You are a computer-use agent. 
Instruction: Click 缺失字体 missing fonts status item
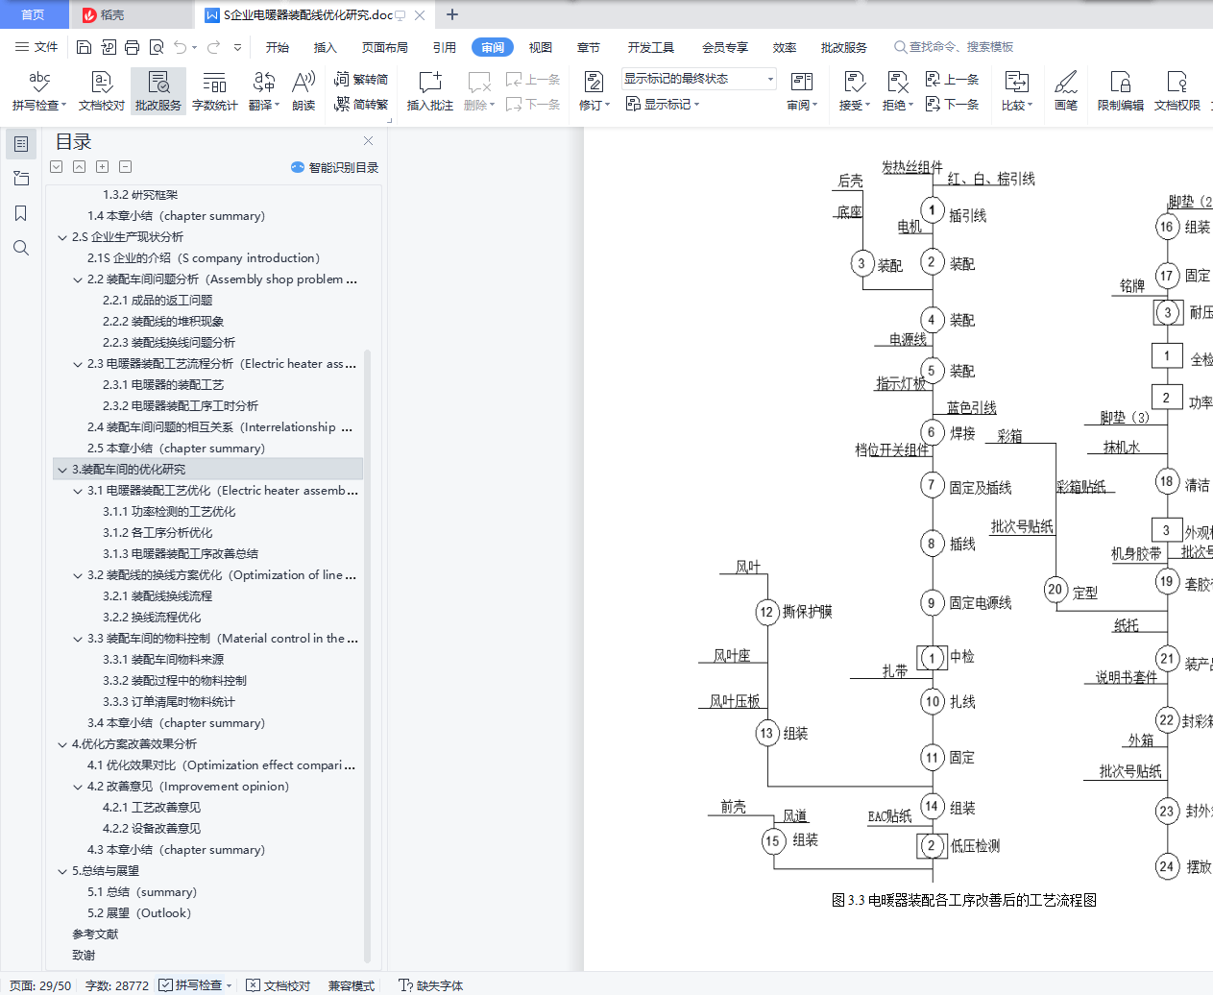pyautogui.click(x=431, y=985)
